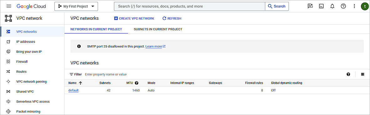
Task: Click the Off dynamic routing value
Action: 273,90
